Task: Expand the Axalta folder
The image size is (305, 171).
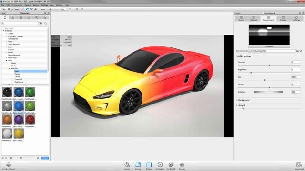Action: [6, 34]
